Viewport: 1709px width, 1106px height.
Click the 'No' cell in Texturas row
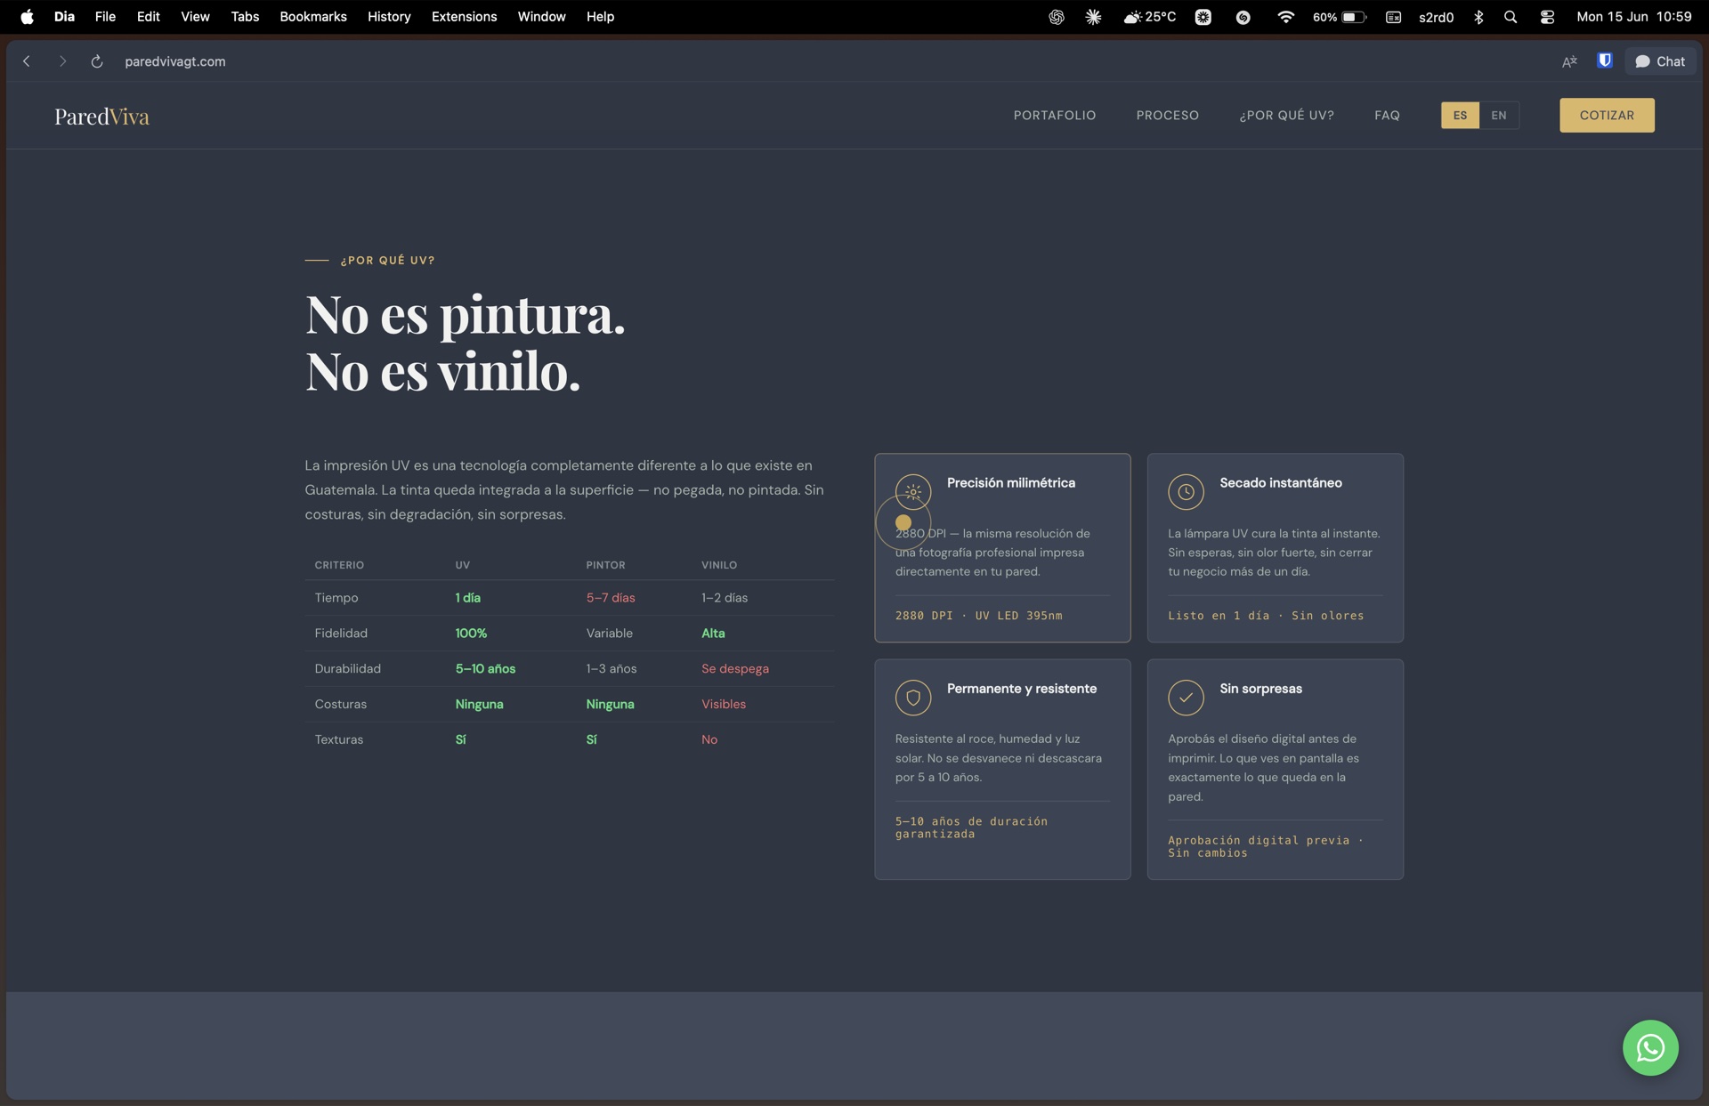(x=709, y=739)
